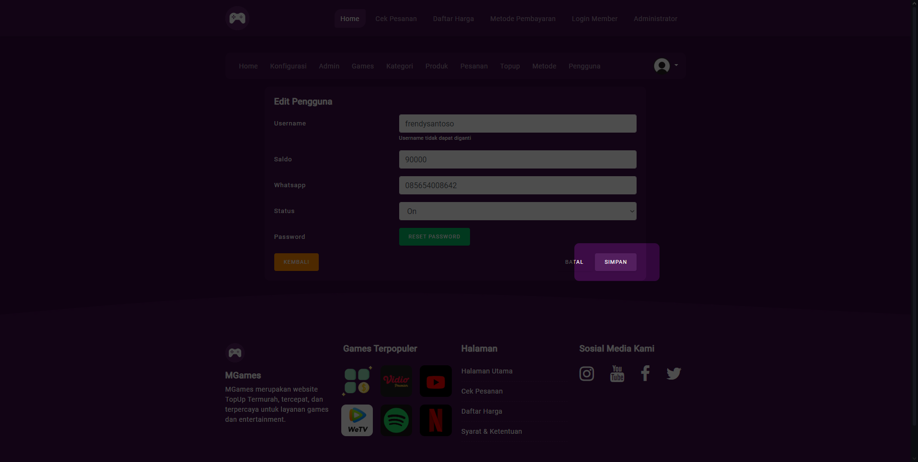Viewport: 918px width, 462px height.
Task: Click the page vertical scrollbar
Action: pos(915,215)
